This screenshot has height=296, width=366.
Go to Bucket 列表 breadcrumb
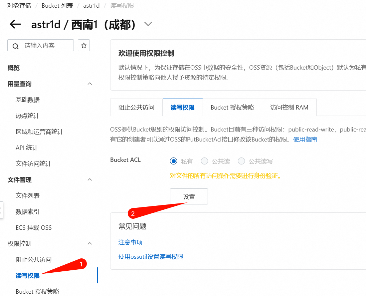(x=55, y=6)
